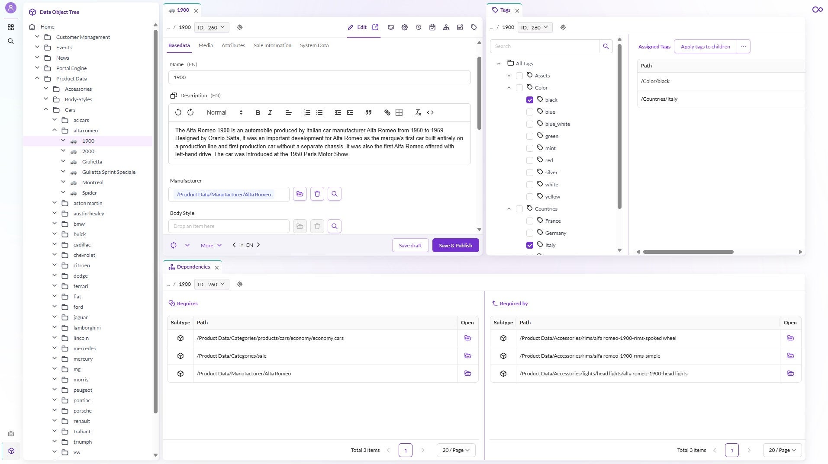Viewport: 828px width, 464px height.
Task: Click the Name (EN) input field
Action: tap(319, 77)
